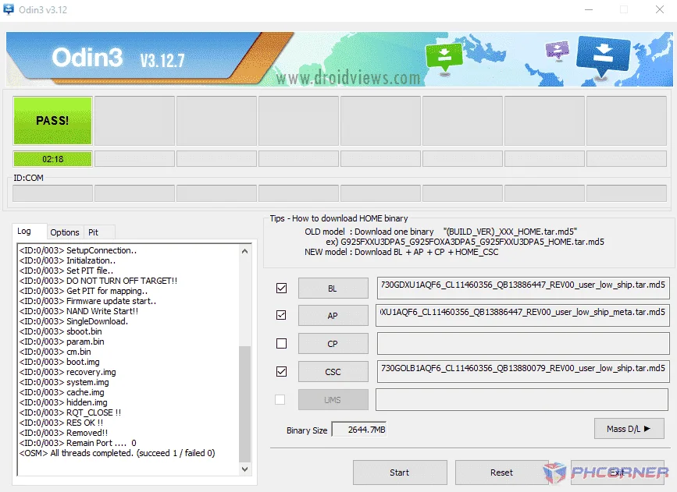The height and width of the screenshot is (492, 677).
Task: Click the CSC file button
Action: click(x=333, y=372)
